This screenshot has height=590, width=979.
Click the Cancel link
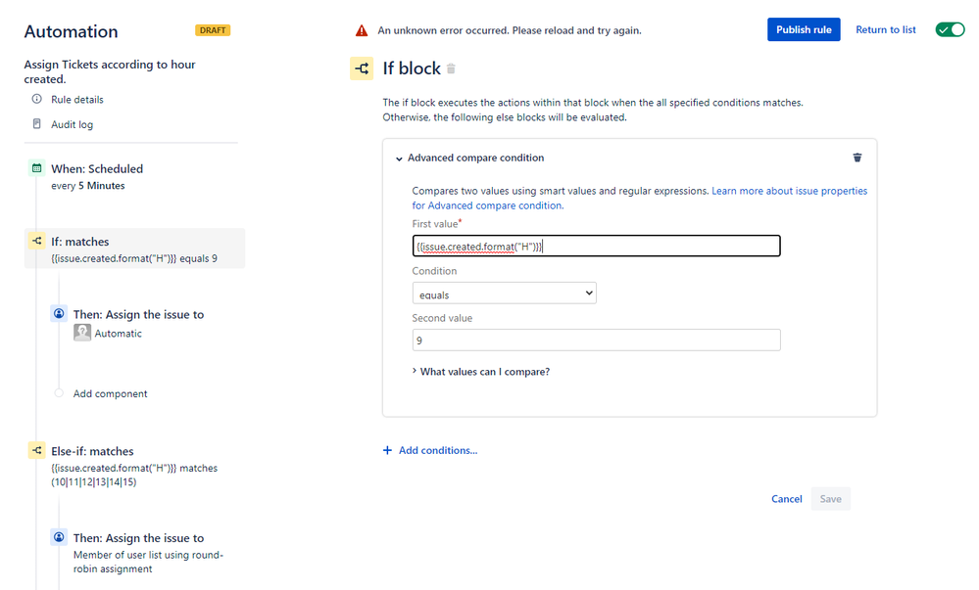pyautogui.click(x=786, y=499)
